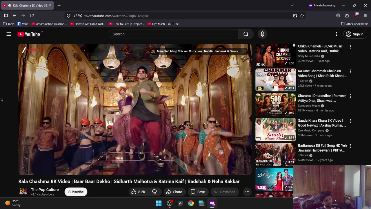Click the 41.1K subscribers text

(43, 195)
